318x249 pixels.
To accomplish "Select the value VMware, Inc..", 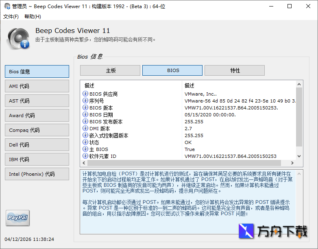I will coord(200,94).
